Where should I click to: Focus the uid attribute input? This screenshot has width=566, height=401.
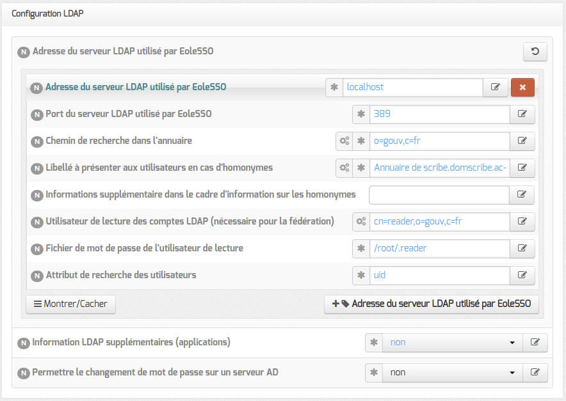coord(440,276)
